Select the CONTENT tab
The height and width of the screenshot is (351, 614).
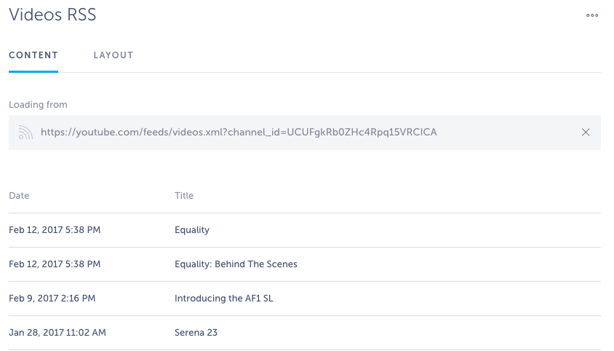[33, 55]
